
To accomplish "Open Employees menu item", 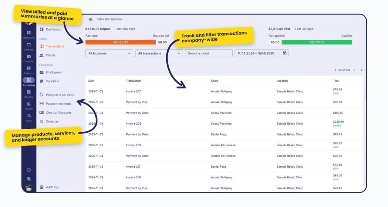I will (x=53, y=72).
